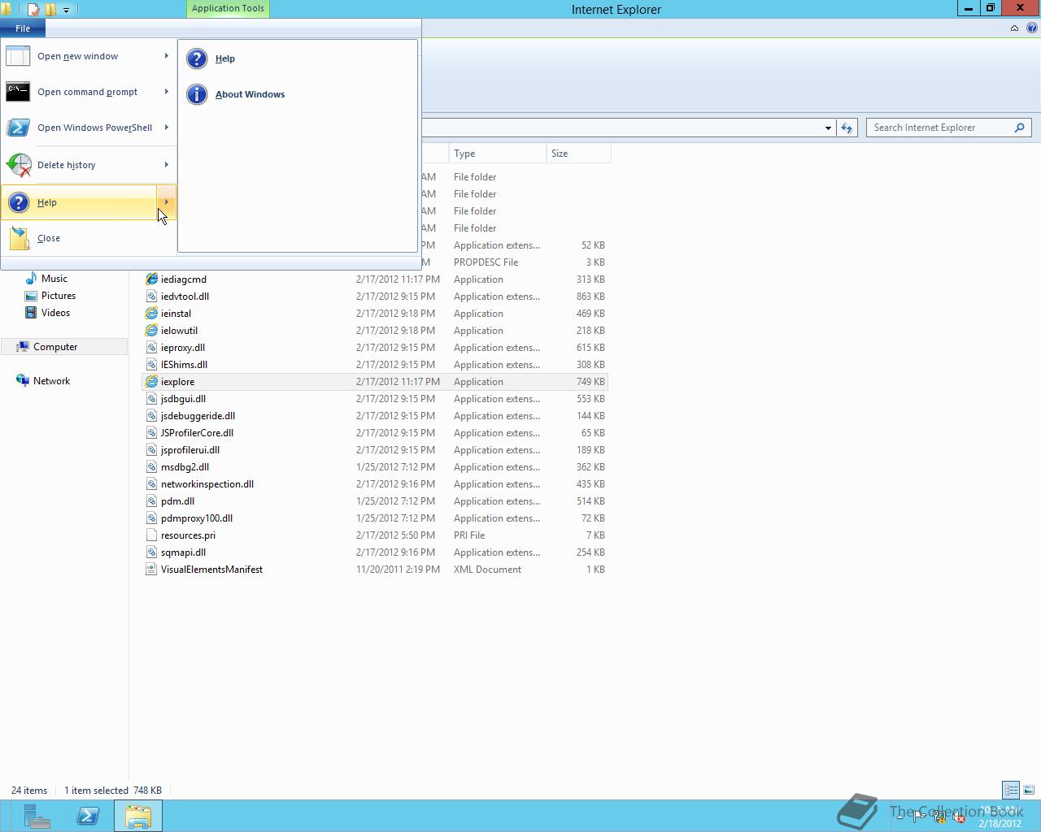Image resolution: width=1041 pixels, height=832 pixels.
Task: Select Videos library in navigation pane
Action: click(x=55, y=313)
